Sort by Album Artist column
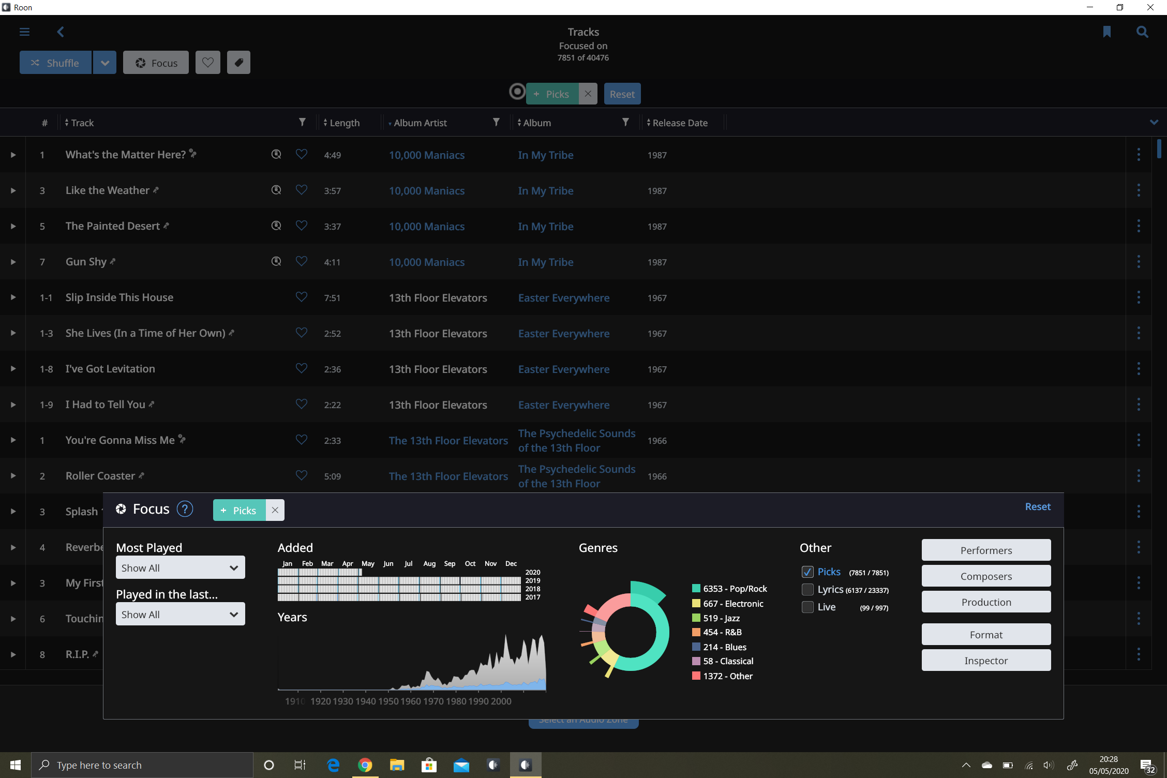Viewport: 1167px width, 778px height. (x=417, y=123)
